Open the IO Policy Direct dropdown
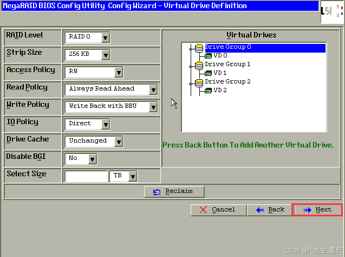 88,124
